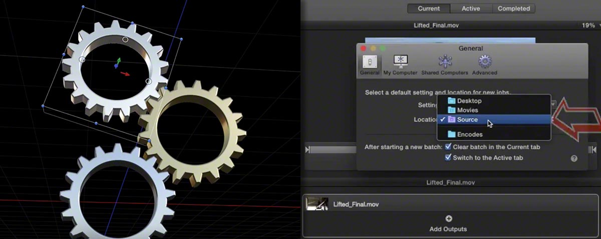Click Add Outputs text under the job

pyautogui.click(x=448, y=229)
